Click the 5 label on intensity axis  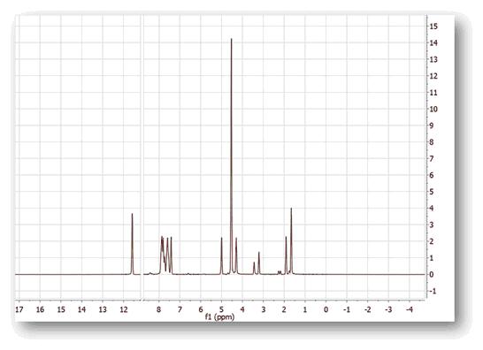tap(432, 192)
